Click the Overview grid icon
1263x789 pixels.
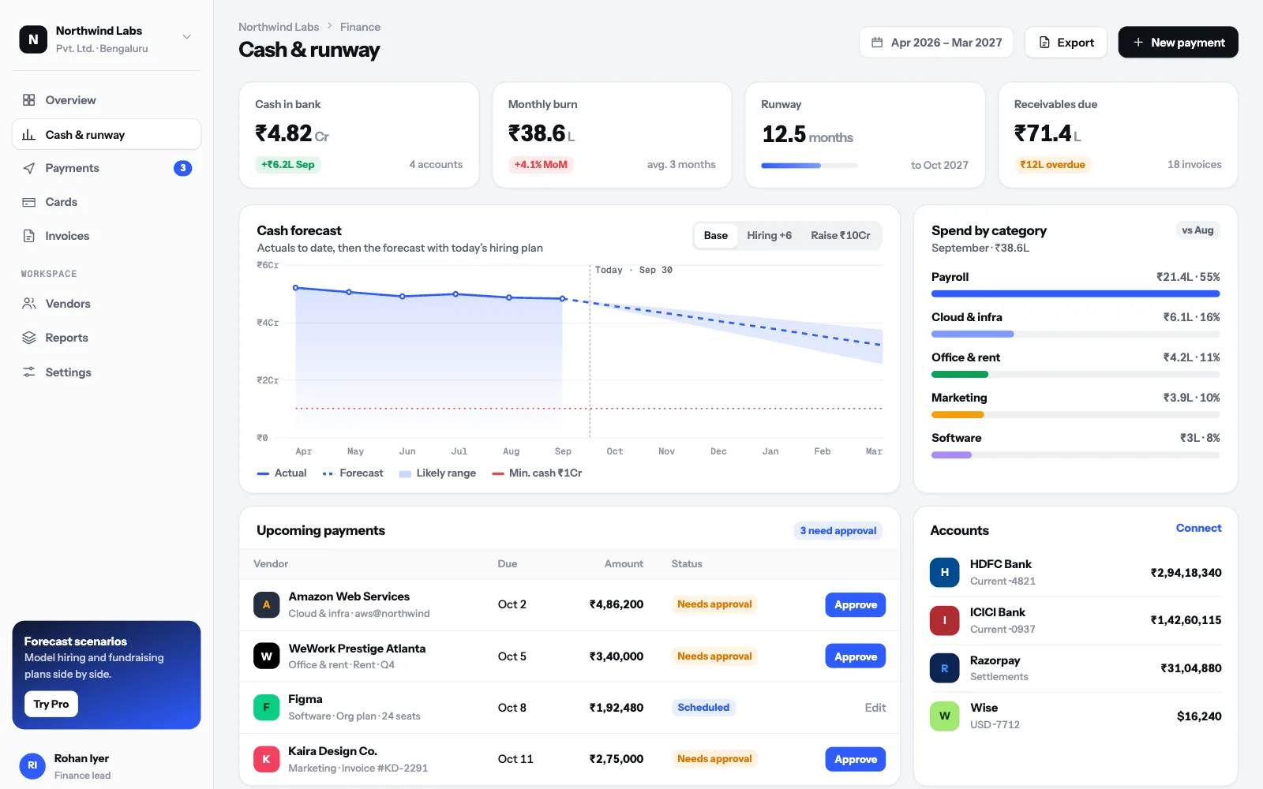(29, 100)
